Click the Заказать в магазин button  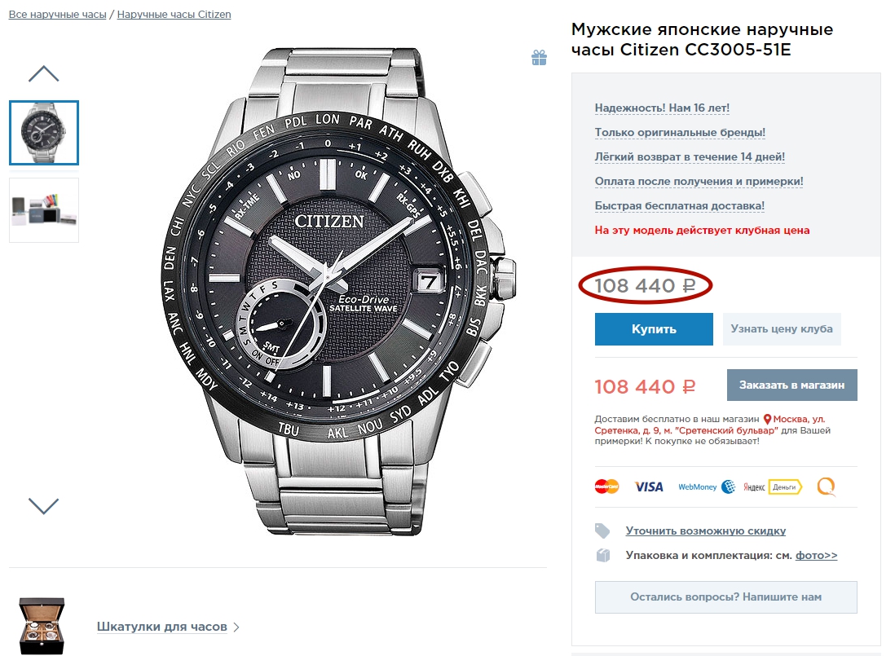click(791, 385)
